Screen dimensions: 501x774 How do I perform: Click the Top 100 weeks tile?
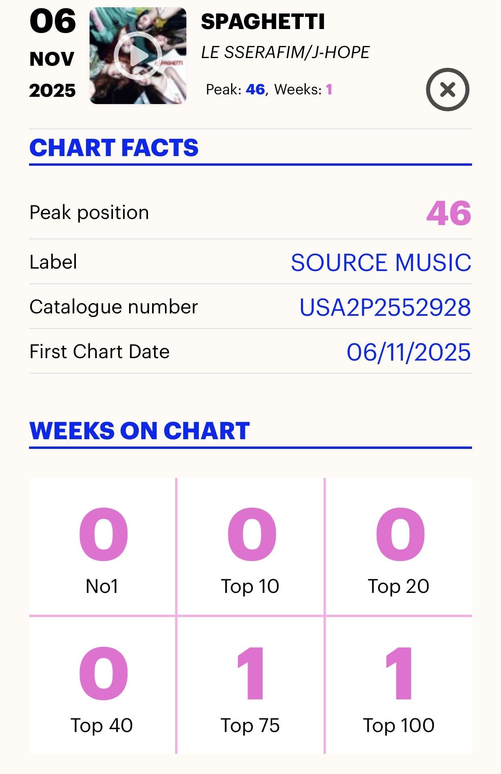[x=399, y=686]
